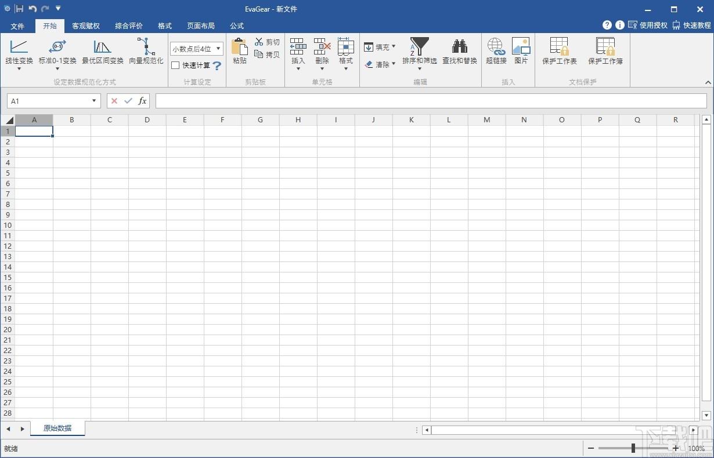Confirm the formula entry with check mark

[x=128, y=101]
